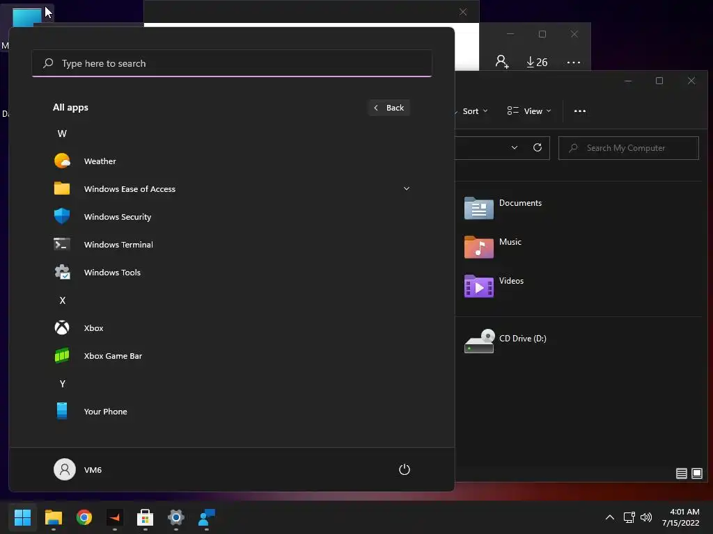The height and width of the screenshot is (534, 713).
Task: Expand Windows Ease of Access folder
Action: pos(407,189)
